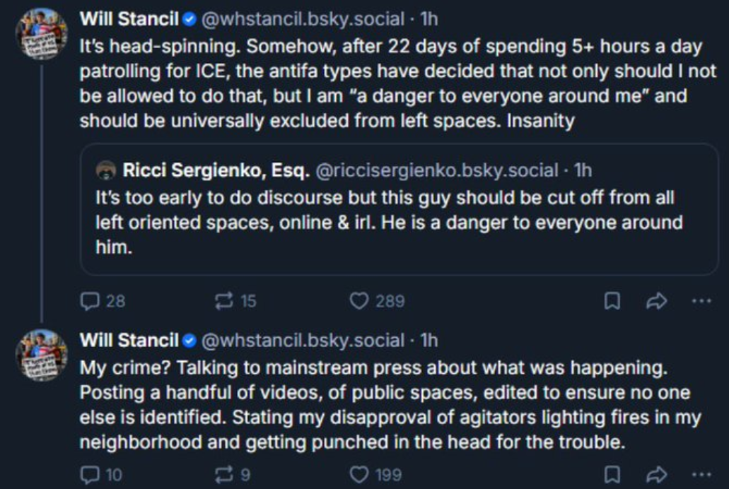
Task: Open the @whstancil.bsky.social handle on the second post
Action: pyautogui.click(x=303, y=341)
